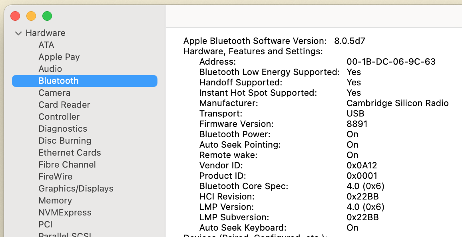Click the green zoom window button
This screenshot has width=462, height=237.
pos(47,16)
